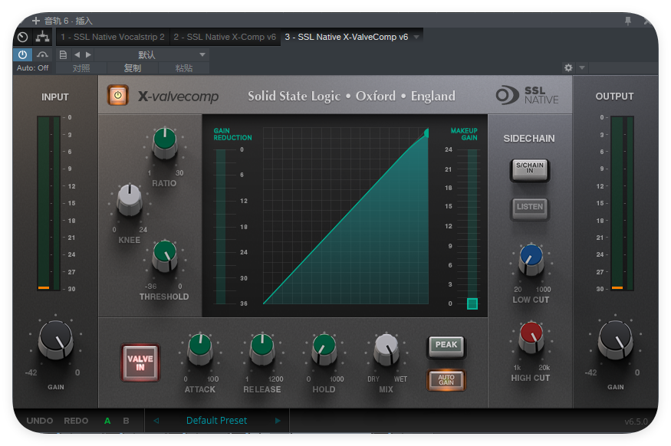Enable the S/CHAIN IN button
This screenshot has height=446, width=671.
[529, 169]
